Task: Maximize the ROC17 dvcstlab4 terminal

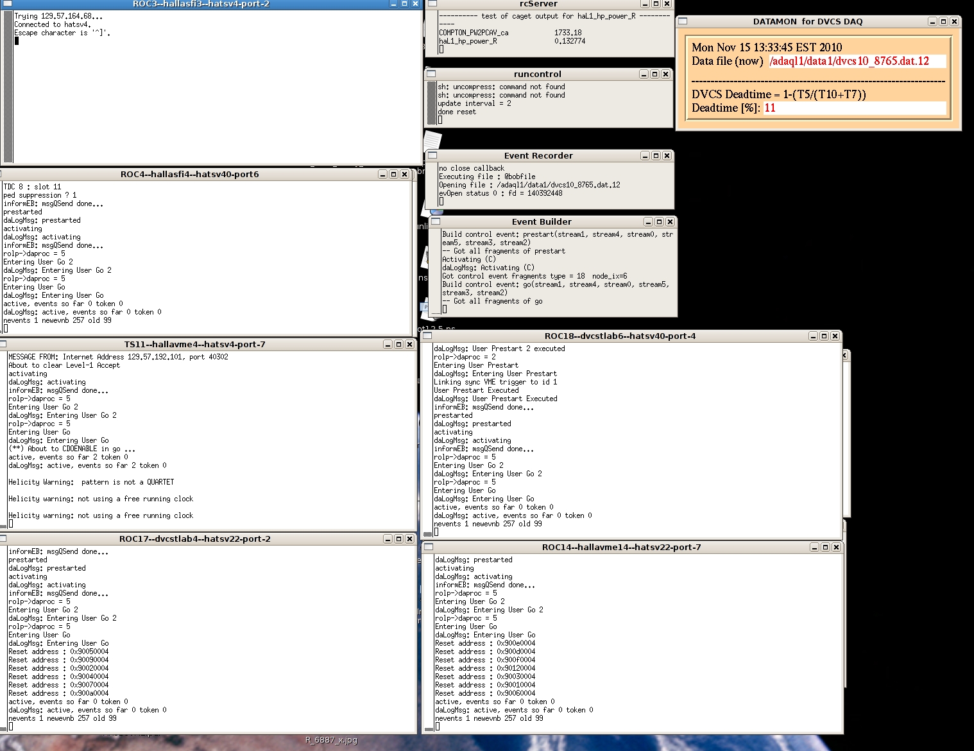Action: 398,539
